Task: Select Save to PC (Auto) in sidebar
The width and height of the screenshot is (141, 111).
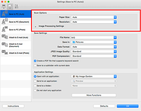Action: click(x=16, y=14)
